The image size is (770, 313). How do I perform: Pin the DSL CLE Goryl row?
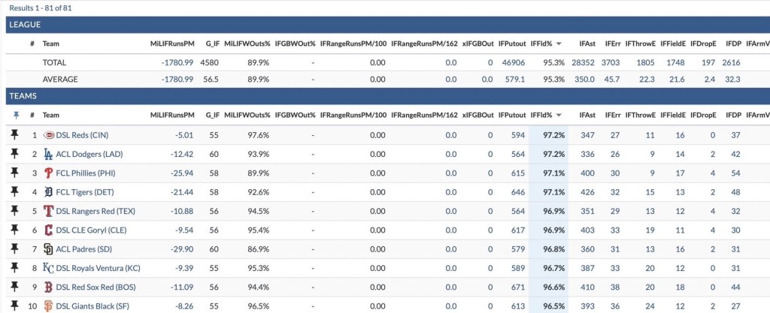[x=14, y=230]
